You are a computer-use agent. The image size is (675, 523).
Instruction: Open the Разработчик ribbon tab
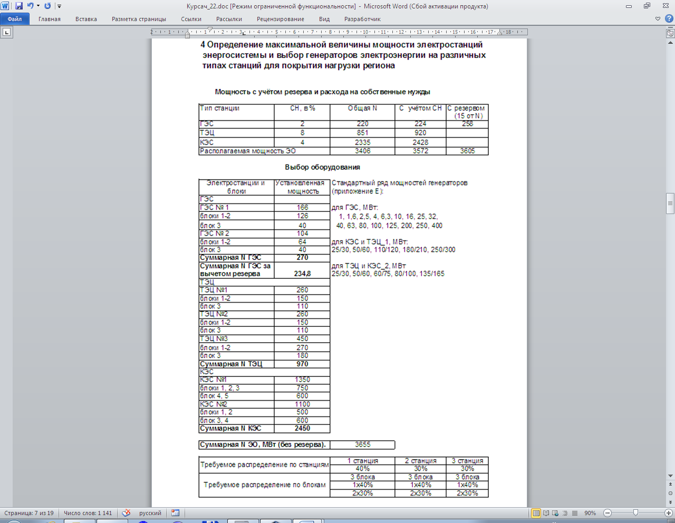tap(362, 19)
